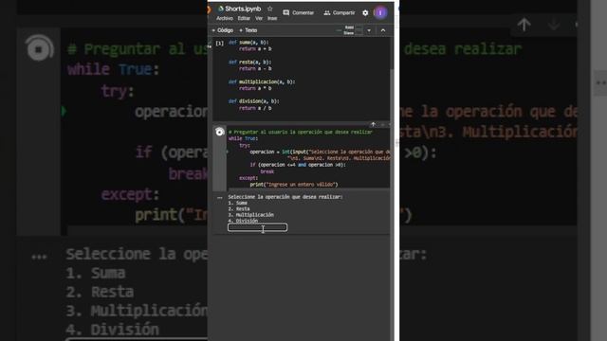Open the output options ellipsis icon

click(x=219, y=198)
